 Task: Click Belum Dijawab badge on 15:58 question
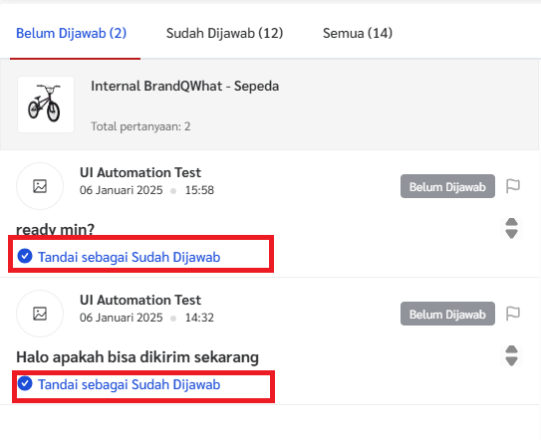tap(447, 186)
